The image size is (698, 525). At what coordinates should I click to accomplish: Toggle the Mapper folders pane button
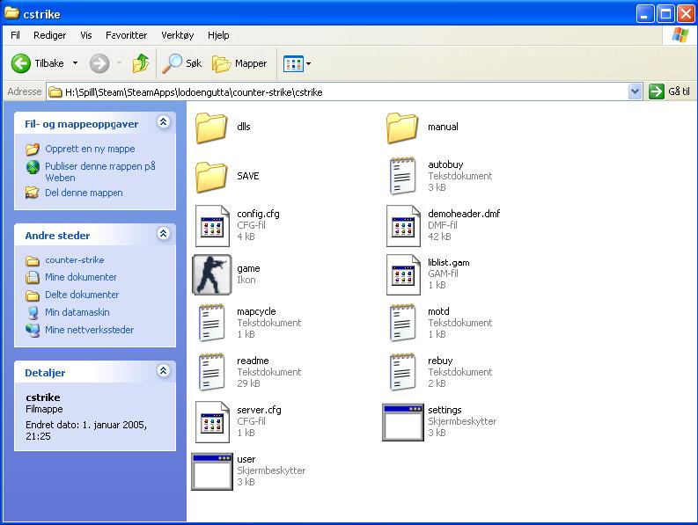(x=239, y=63)
